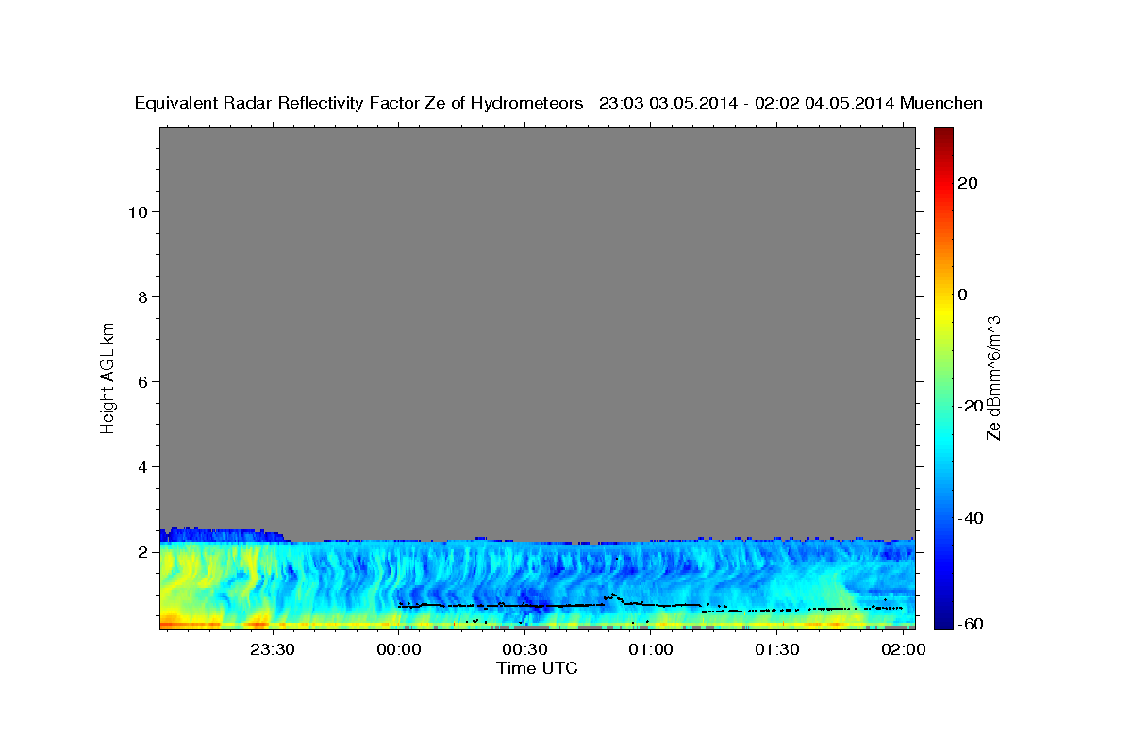Viewport: 1132px width, 755px height.
Task: Click the 'Ze dBmm^6/m^3' colorbar label
Action: pos(993,378)
